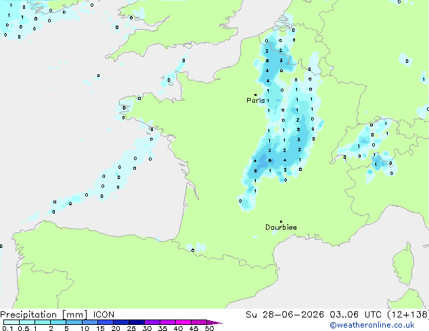Click the Paris city label
Screen dimensions: 429x331
(x=256, y=100)
